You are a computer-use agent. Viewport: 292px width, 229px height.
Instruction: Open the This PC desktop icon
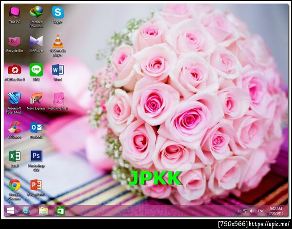click(15, 15)
